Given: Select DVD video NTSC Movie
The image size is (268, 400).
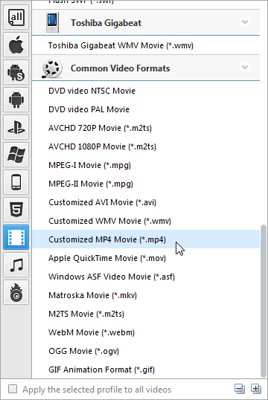Looking at the screenshot, I should [146, 91].
